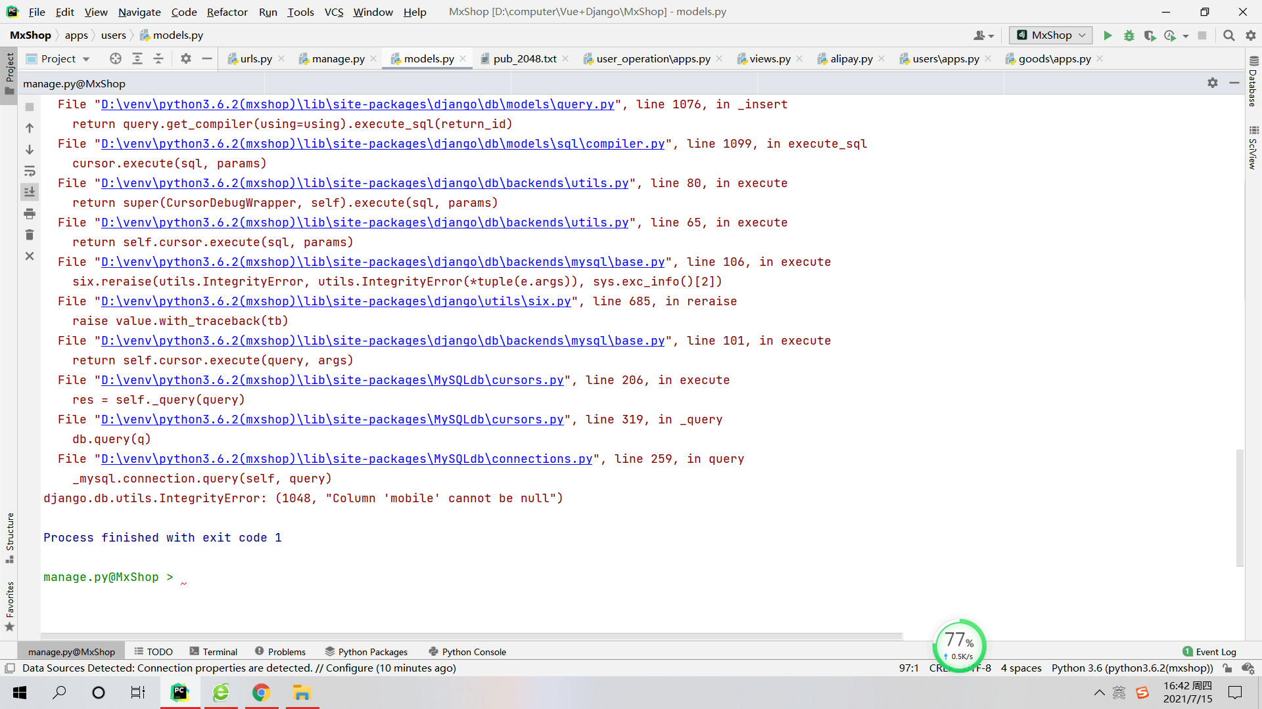Viewport: 1262px width, 709px height.
Task: Open the Refactor menu
Action: [x=227, y=12]
